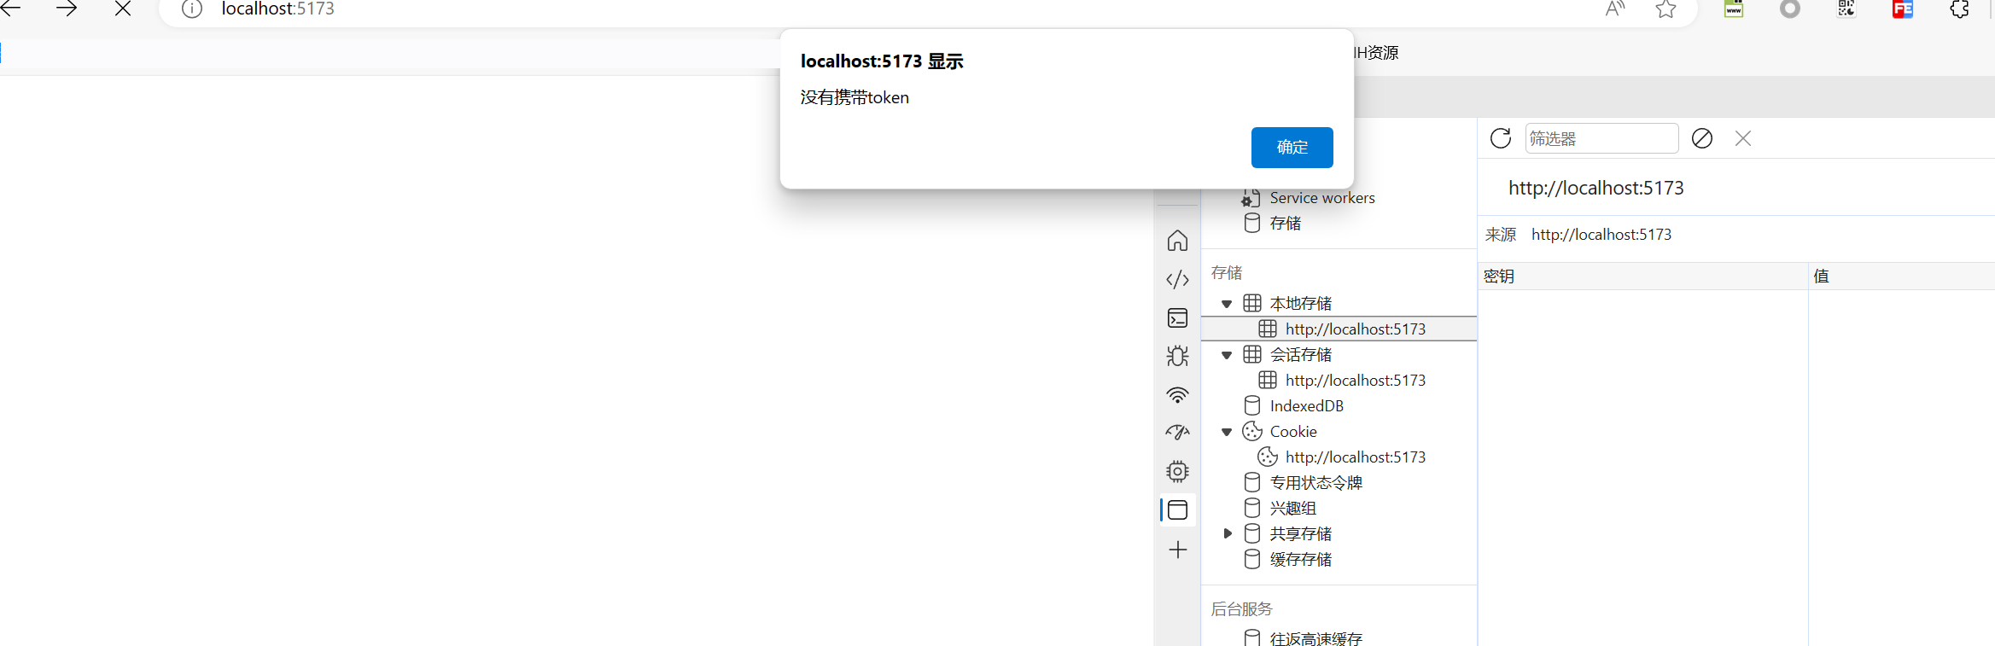
Task: Open the DevTools Sources bug icon
Action: coord(1177,356)
